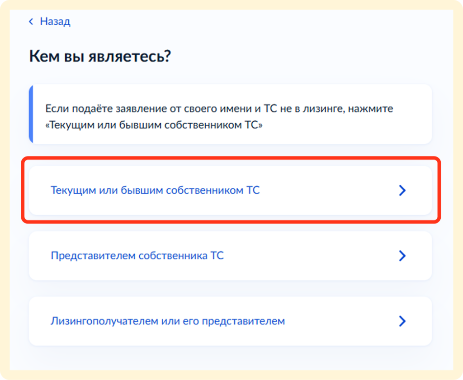Select the Текущим или бывшим собственником ТС link
The height and width of the screenshot is (380, 463).
coord(156,190)
